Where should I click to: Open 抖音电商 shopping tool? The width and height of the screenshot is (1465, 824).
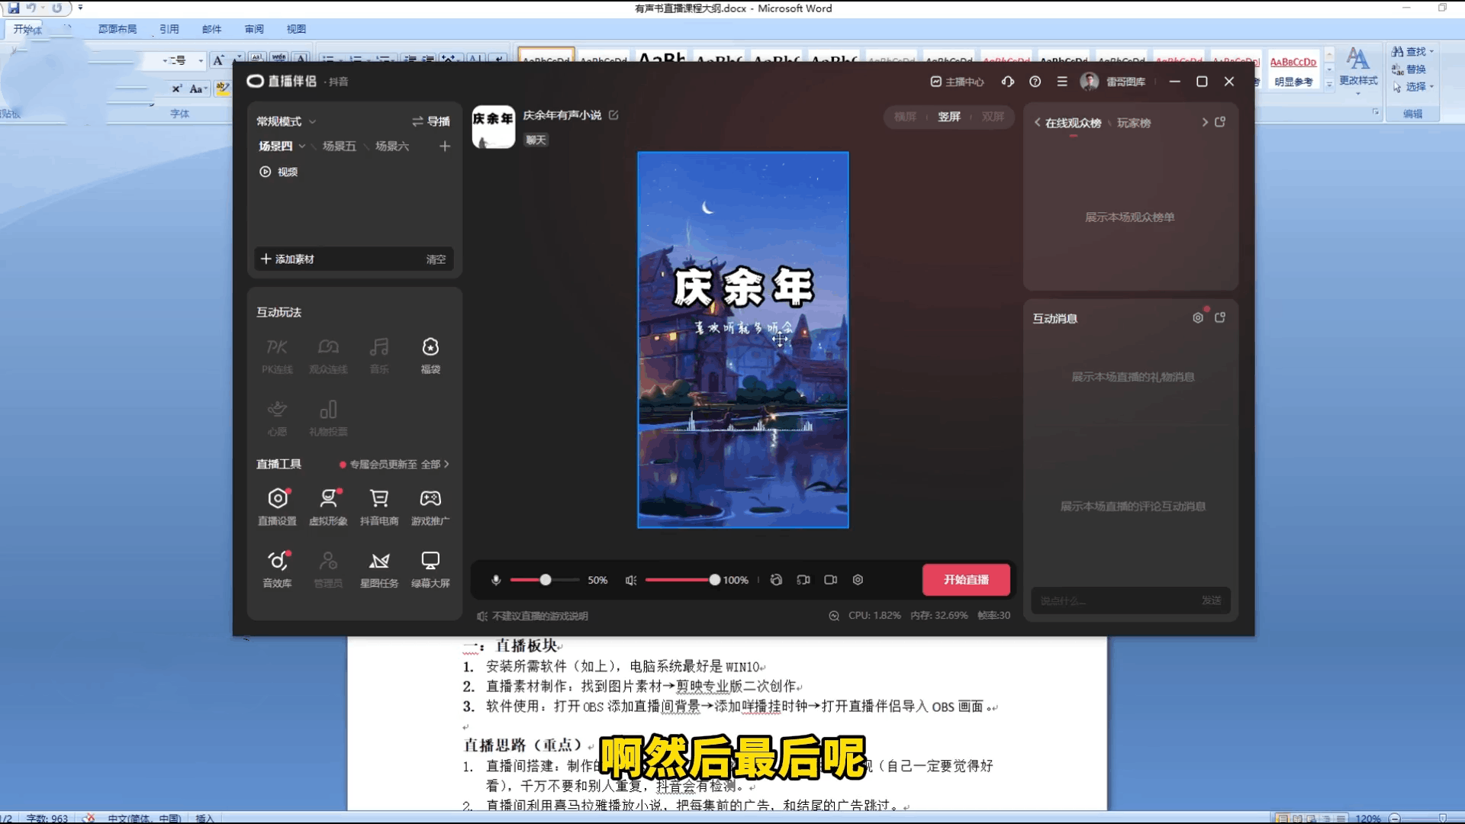379,507
